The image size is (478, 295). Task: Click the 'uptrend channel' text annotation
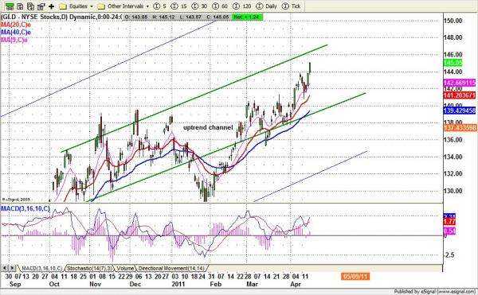click(x=208, y=127)
